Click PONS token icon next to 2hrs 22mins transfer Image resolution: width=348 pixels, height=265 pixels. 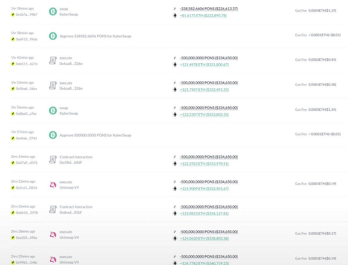pyautogui.click(x=175, y=182)
